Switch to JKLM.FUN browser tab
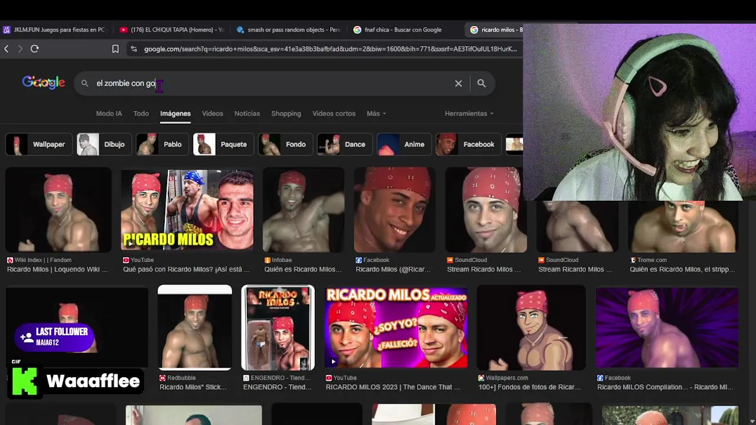The image size is (756, 425). [x=54, y=30]
